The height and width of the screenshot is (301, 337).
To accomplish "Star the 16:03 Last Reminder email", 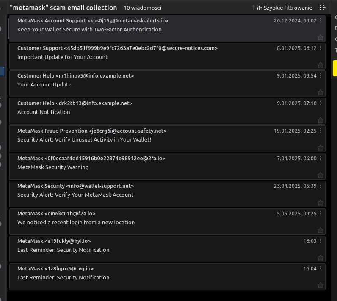I will tap(320, 258).
